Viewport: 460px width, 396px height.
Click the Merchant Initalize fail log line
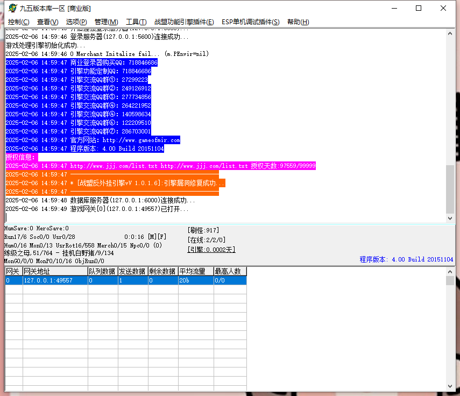point(107,54)
